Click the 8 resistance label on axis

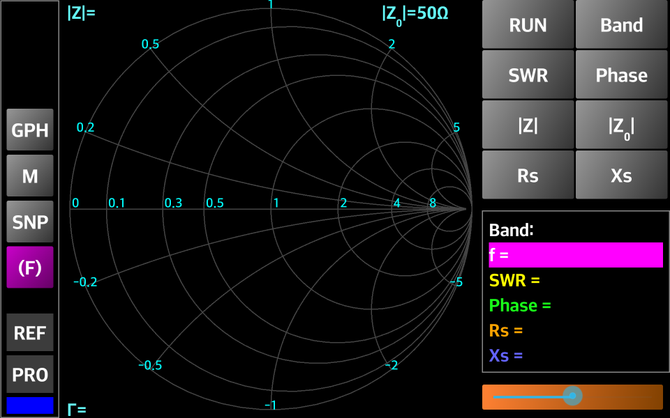[433, 203]
